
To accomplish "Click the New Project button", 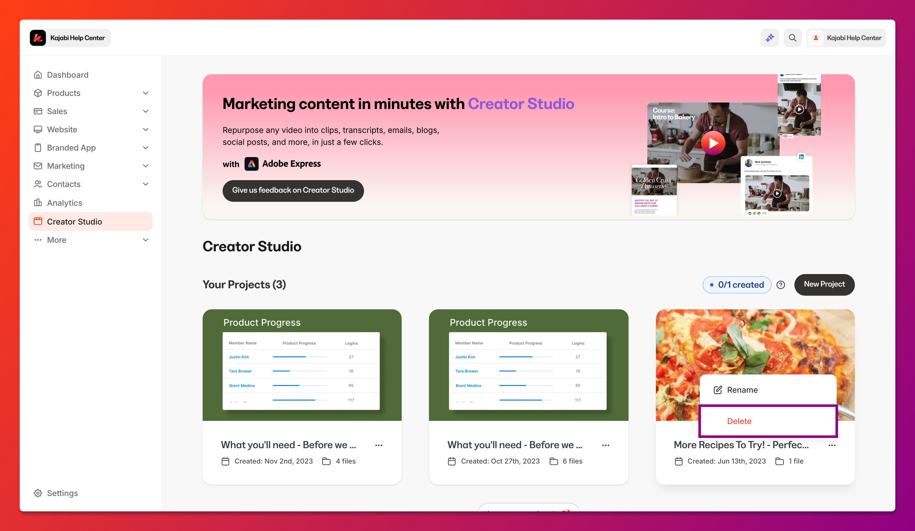I will coord(824,285).
